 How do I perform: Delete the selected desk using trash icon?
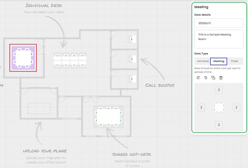[x=221, y=78]
